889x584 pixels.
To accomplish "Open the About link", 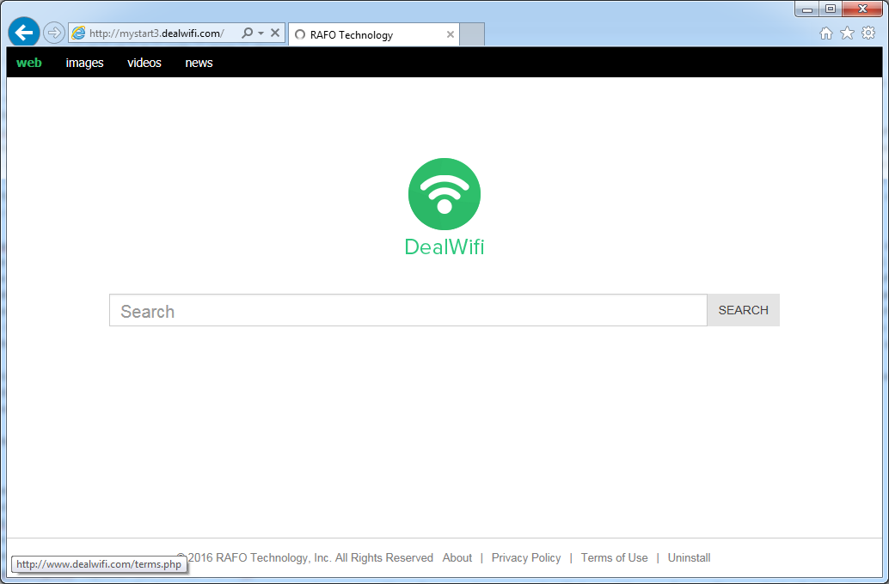I will (x=457, y=558).
